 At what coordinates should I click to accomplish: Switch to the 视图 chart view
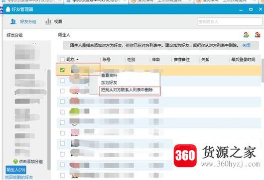pyautogui.click(x=54, y=21)
